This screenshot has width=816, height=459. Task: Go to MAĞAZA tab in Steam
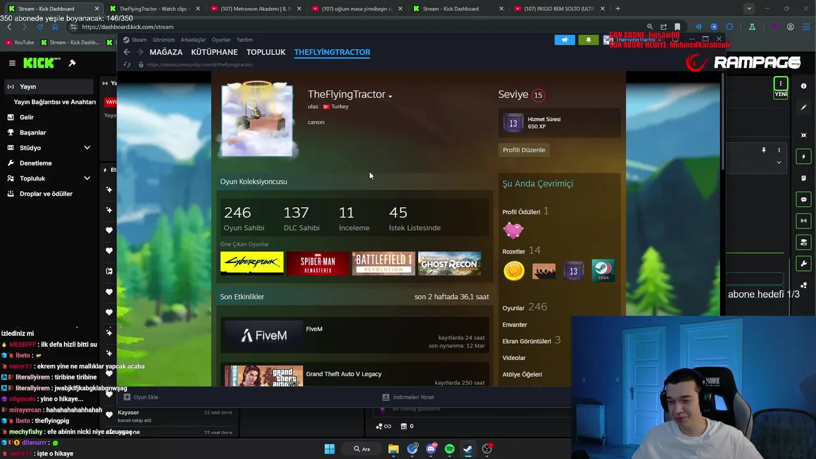(166, 52)
